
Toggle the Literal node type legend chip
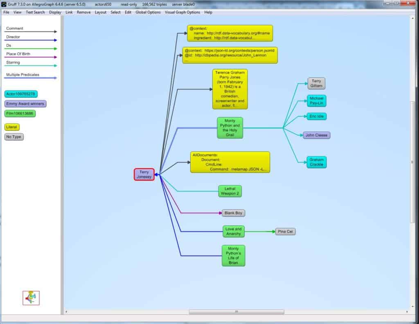(11, 127)
